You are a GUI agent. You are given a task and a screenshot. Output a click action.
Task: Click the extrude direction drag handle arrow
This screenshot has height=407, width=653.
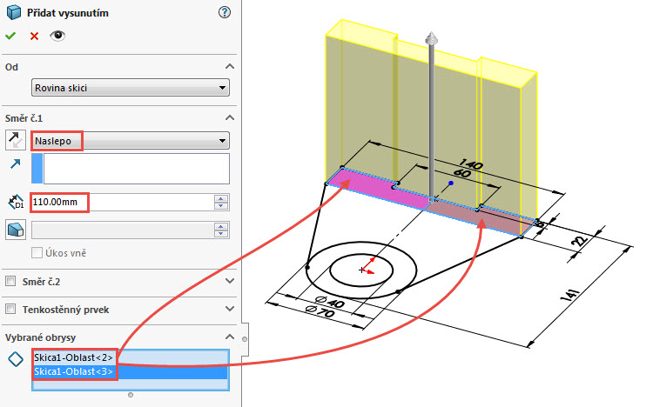(x=431, y=39)
